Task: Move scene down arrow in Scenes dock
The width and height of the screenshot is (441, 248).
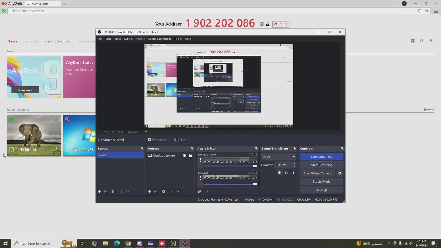Action: 128,192
